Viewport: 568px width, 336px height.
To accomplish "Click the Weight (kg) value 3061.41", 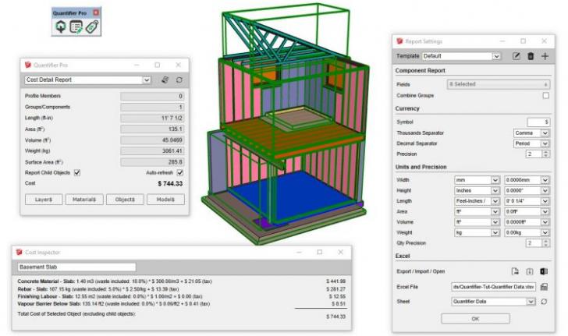I will click(x=152, y=151).
